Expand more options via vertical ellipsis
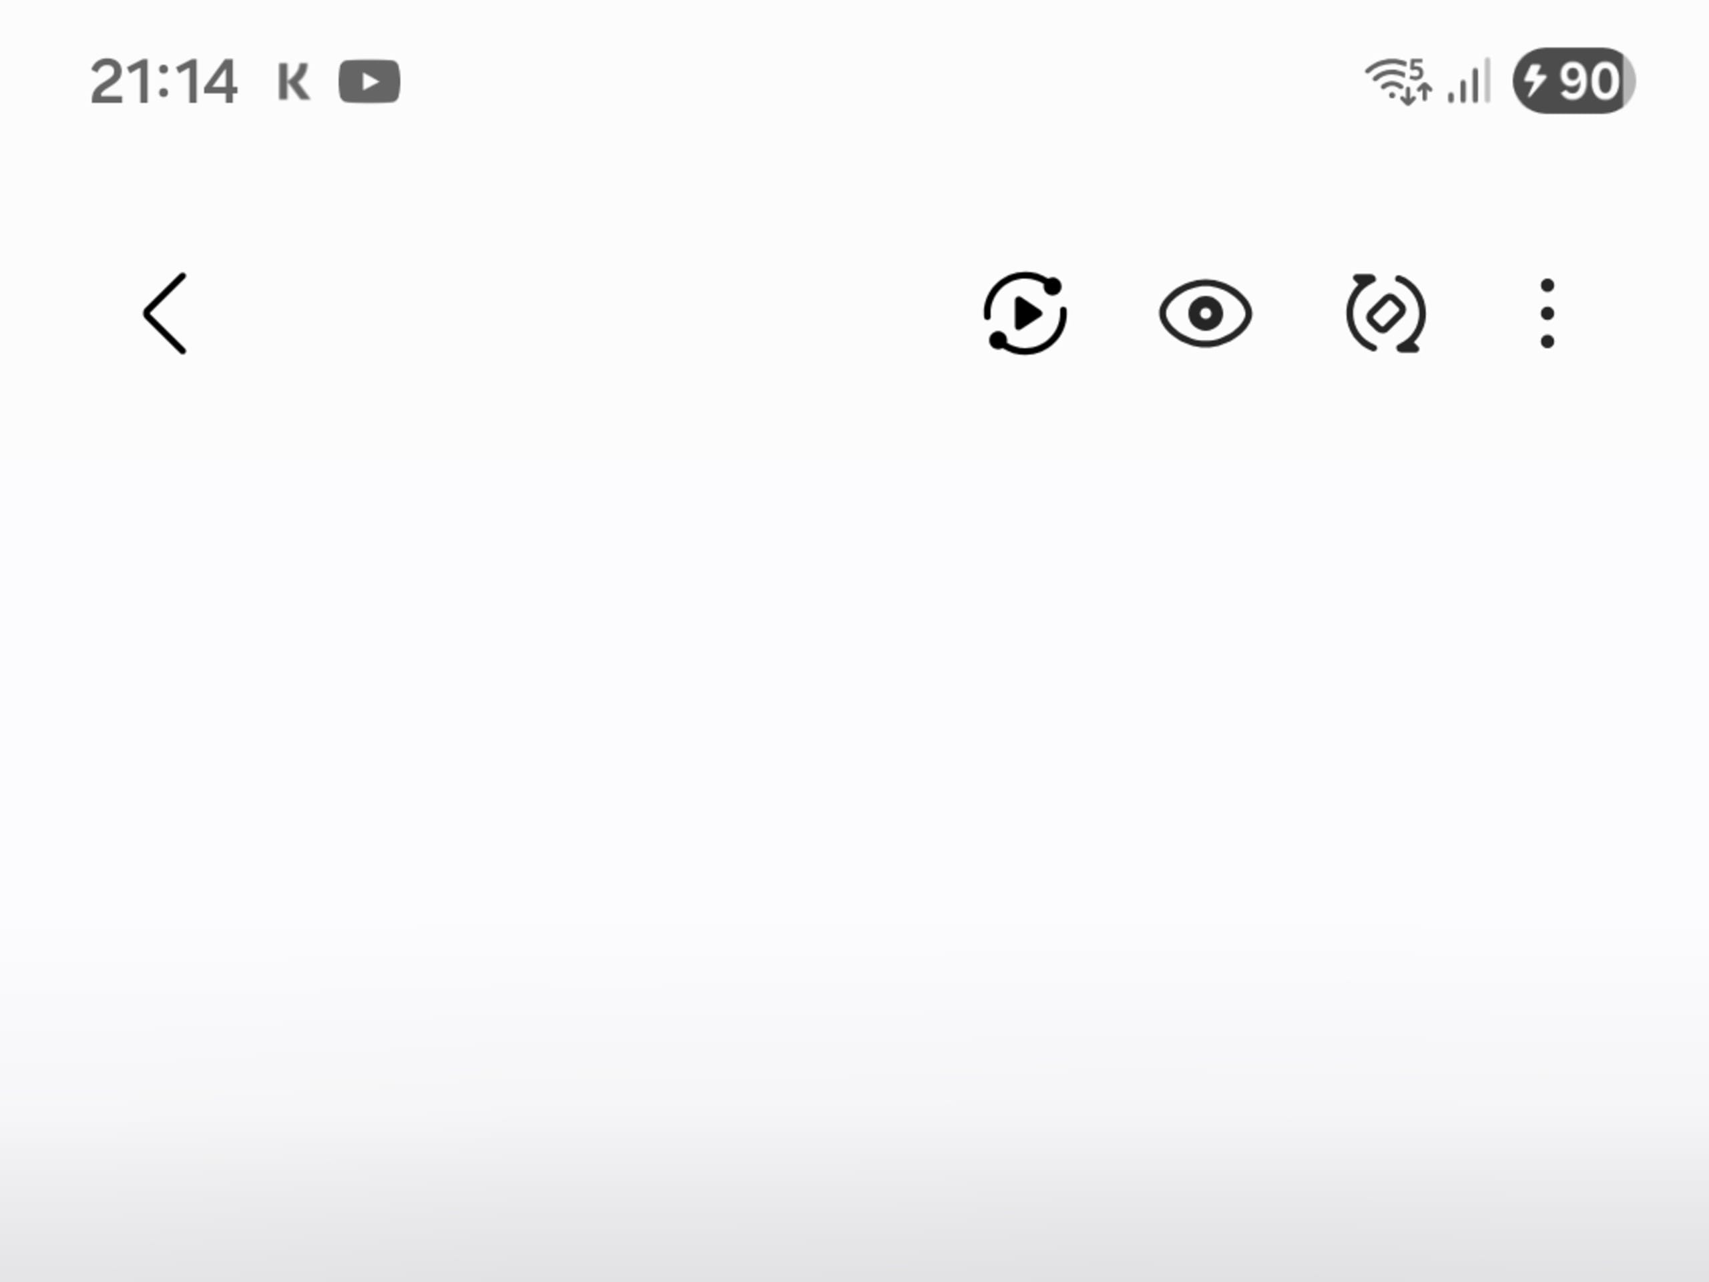 pos(1547,313)
